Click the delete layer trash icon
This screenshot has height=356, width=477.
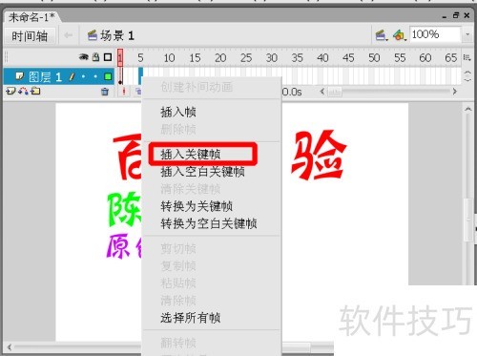pos(105,92)
